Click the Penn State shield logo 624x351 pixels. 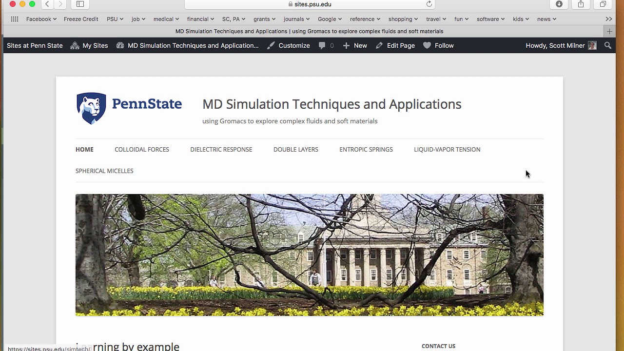coord(91,108)
